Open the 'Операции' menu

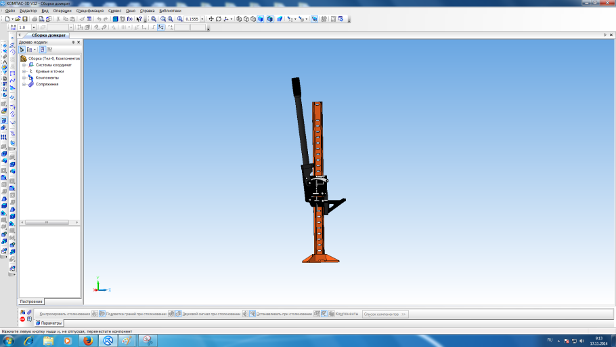point(62,11)
